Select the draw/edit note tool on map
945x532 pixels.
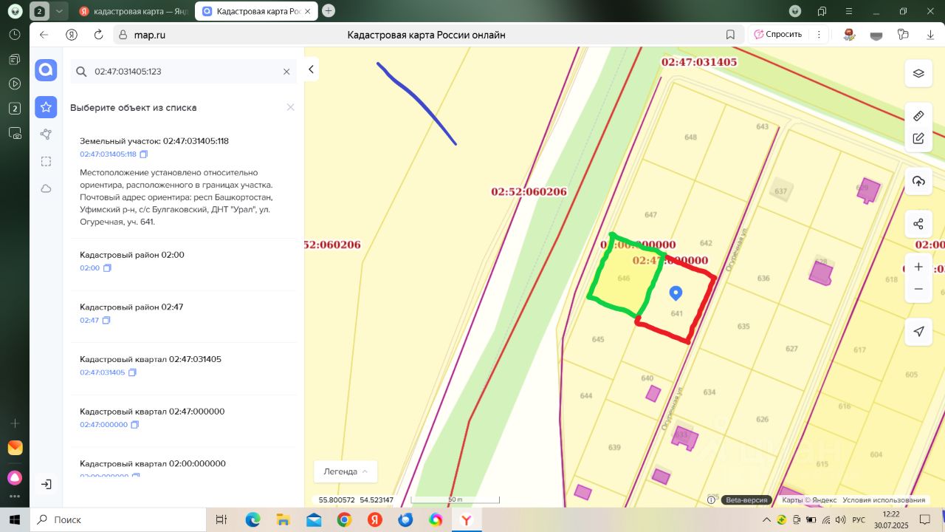(x=918, y=138)
